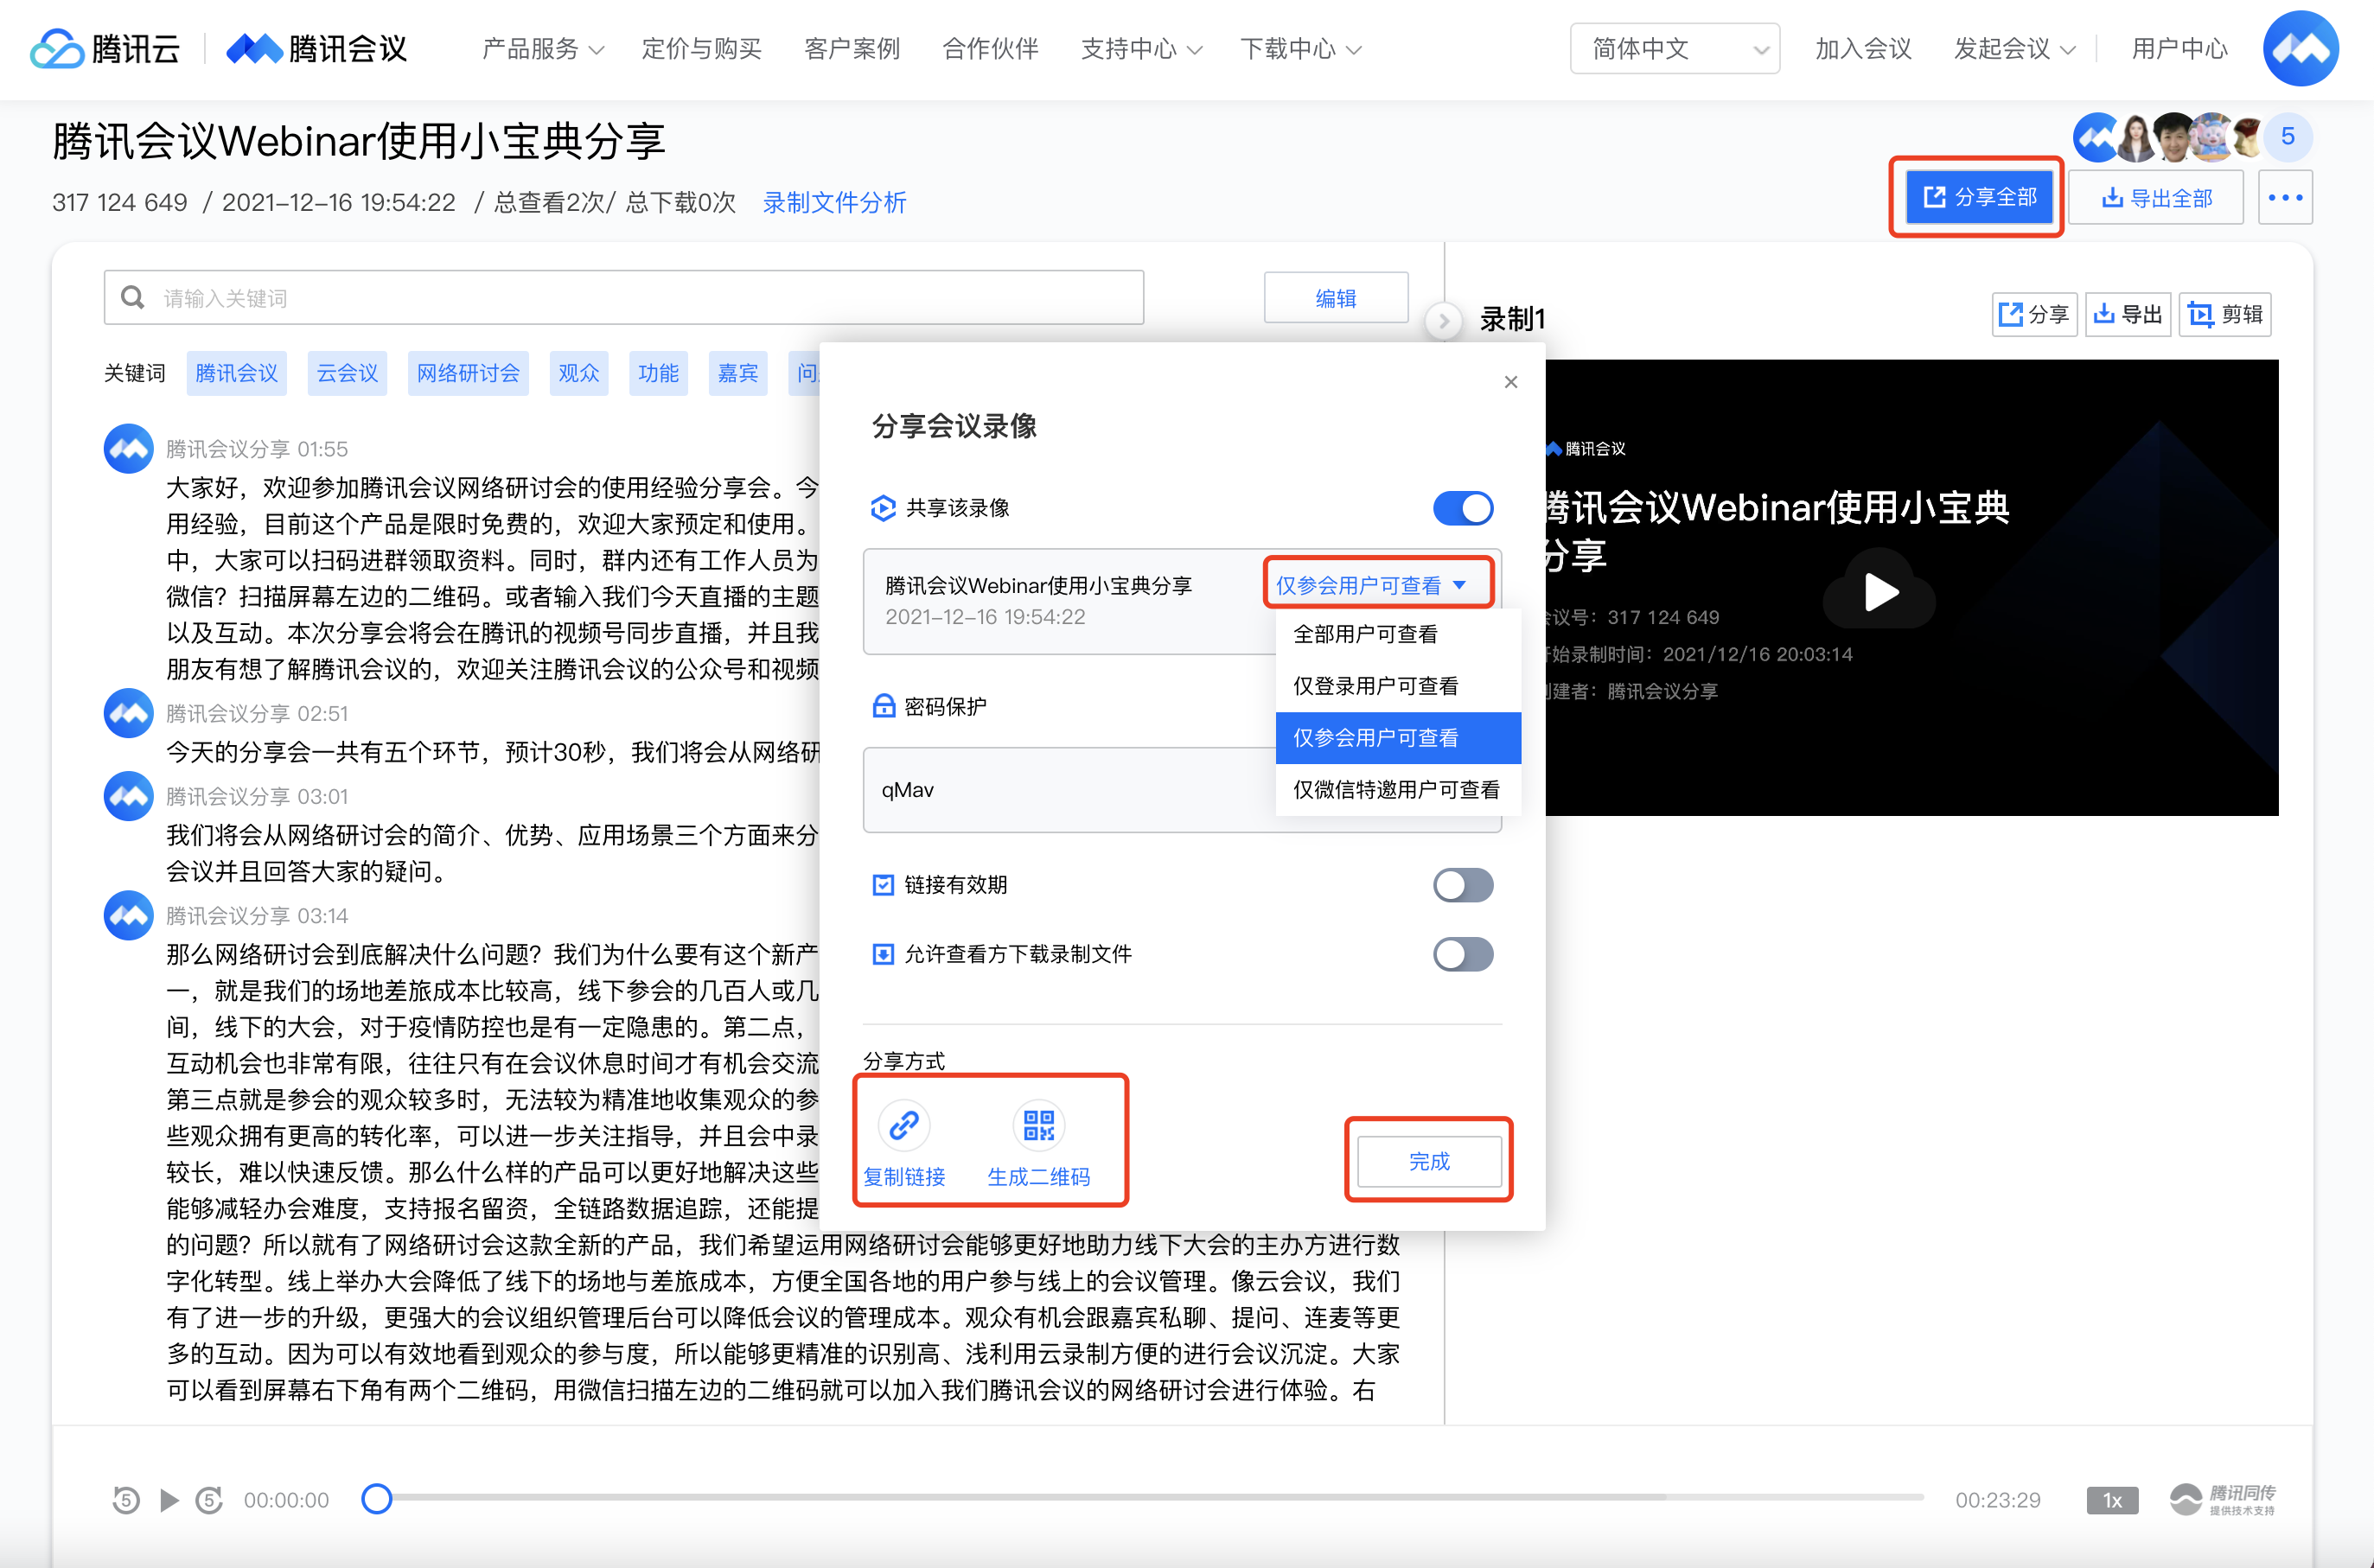Image resolution: width=2374 pixels, height=1568 pixels.
Task: Select 仅登录用户可查看 option
Action: 1398,686
